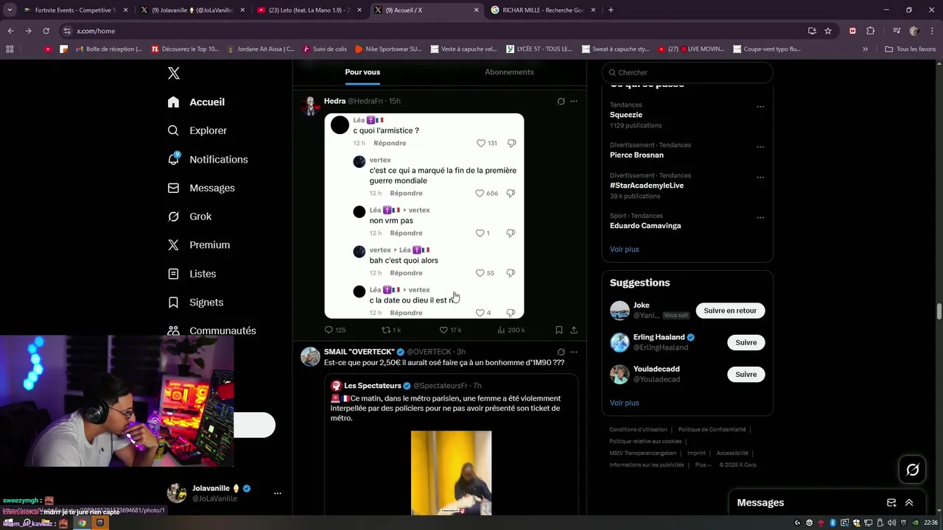
Task: Switch to Leto YouTube tab
Action: pyautogui.click(x=309, y=10)
